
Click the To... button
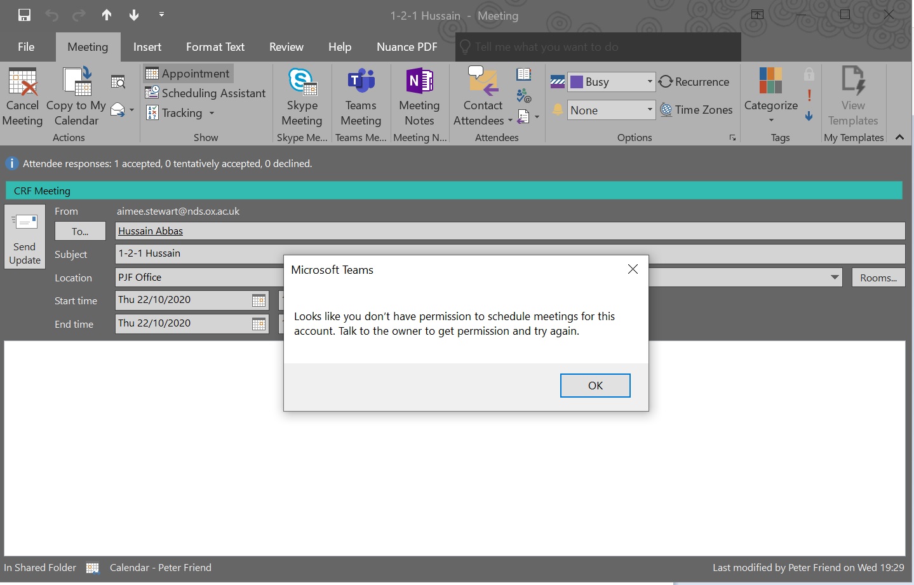(x=80, y=231)
